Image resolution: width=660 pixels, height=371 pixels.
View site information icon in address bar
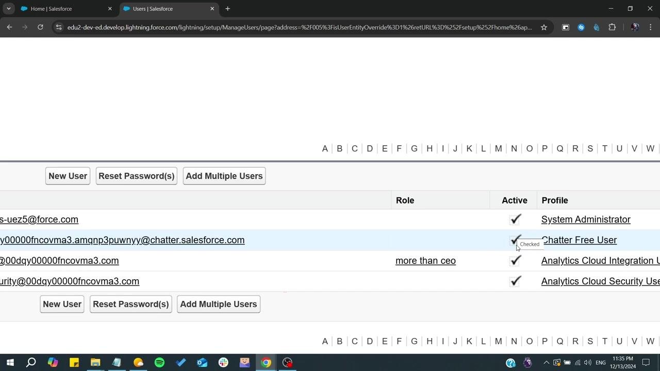(x=59, y=27)
